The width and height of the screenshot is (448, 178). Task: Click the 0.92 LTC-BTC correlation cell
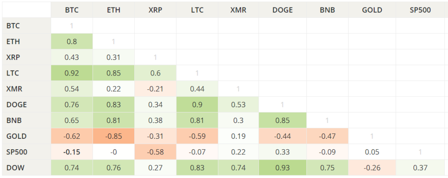click(71, 73)
